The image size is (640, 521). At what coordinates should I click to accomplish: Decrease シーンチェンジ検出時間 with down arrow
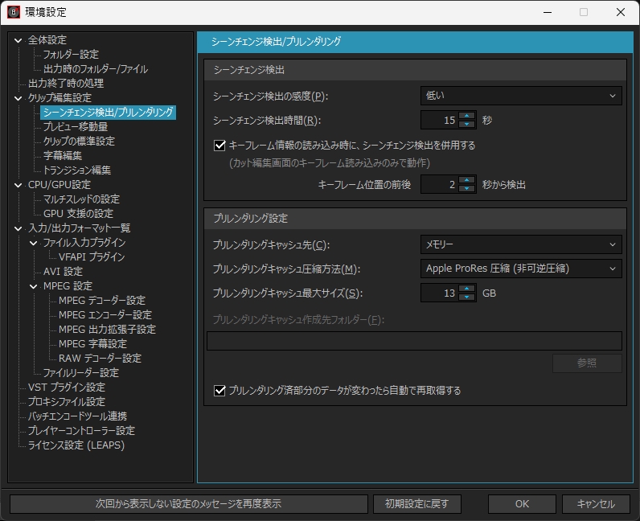click(466, 124)
